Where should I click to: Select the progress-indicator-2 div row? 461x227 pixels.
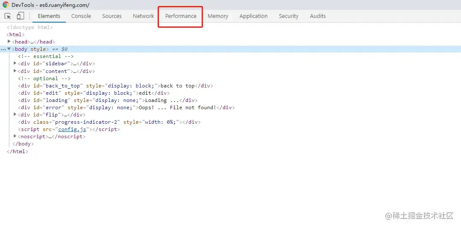pyautogui.click(x=109, y=122)
